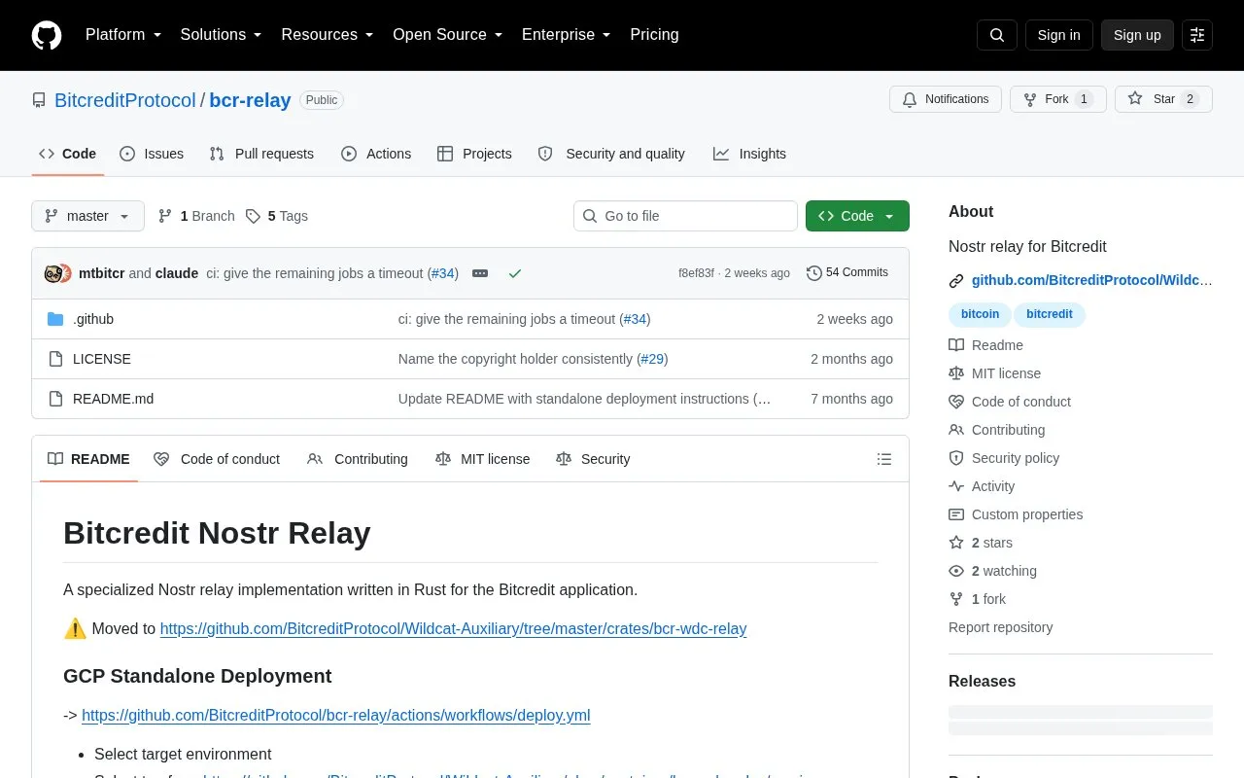This screenshot has height=778, width=1244.
Task: Click the Sign in button
Action: [x=1058, y=35]
